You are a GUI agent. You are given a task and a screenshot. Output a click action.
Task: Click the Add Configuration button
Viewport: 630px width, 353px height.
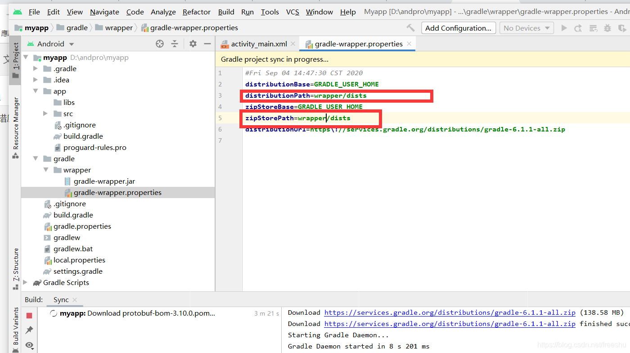point(459,28)
